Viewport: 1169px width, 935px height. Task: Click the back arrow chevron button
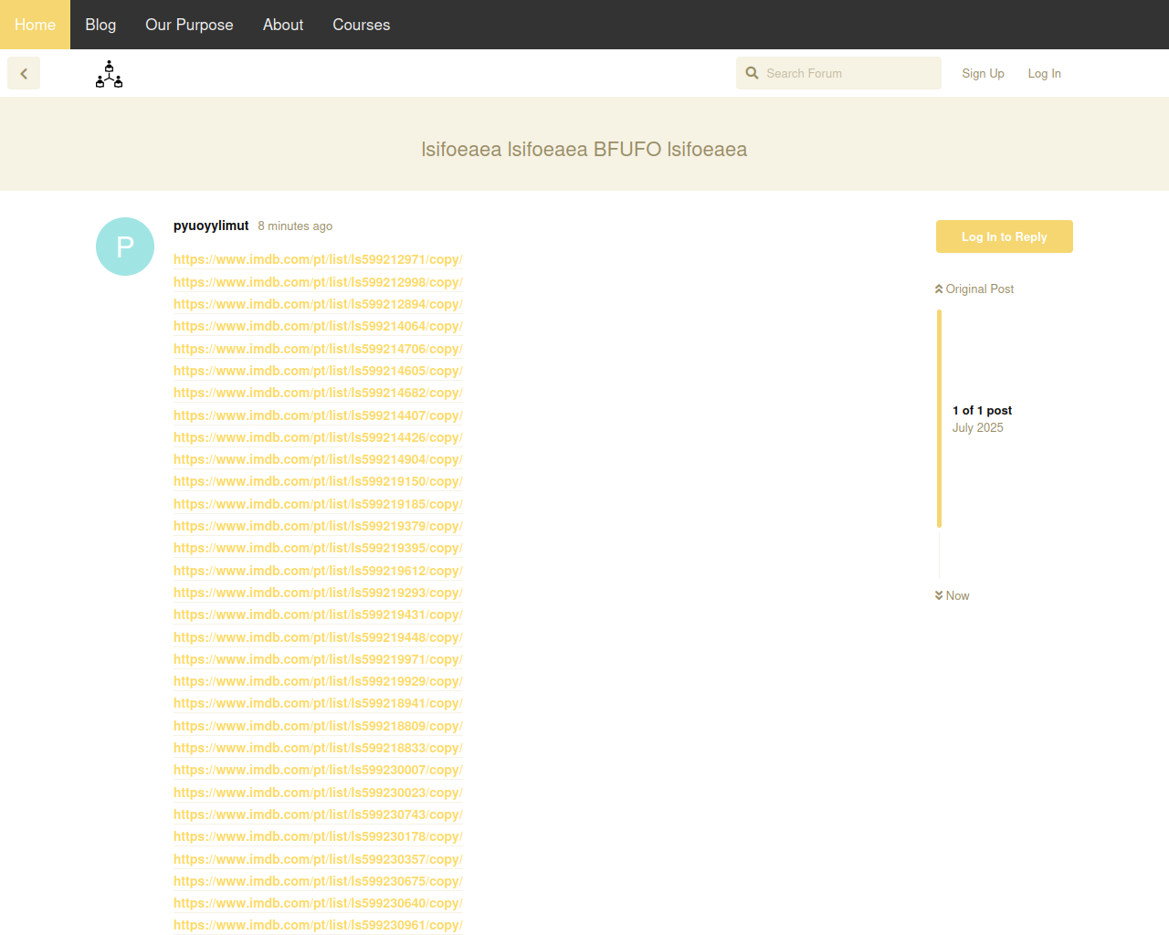click(x=24, y=73)
